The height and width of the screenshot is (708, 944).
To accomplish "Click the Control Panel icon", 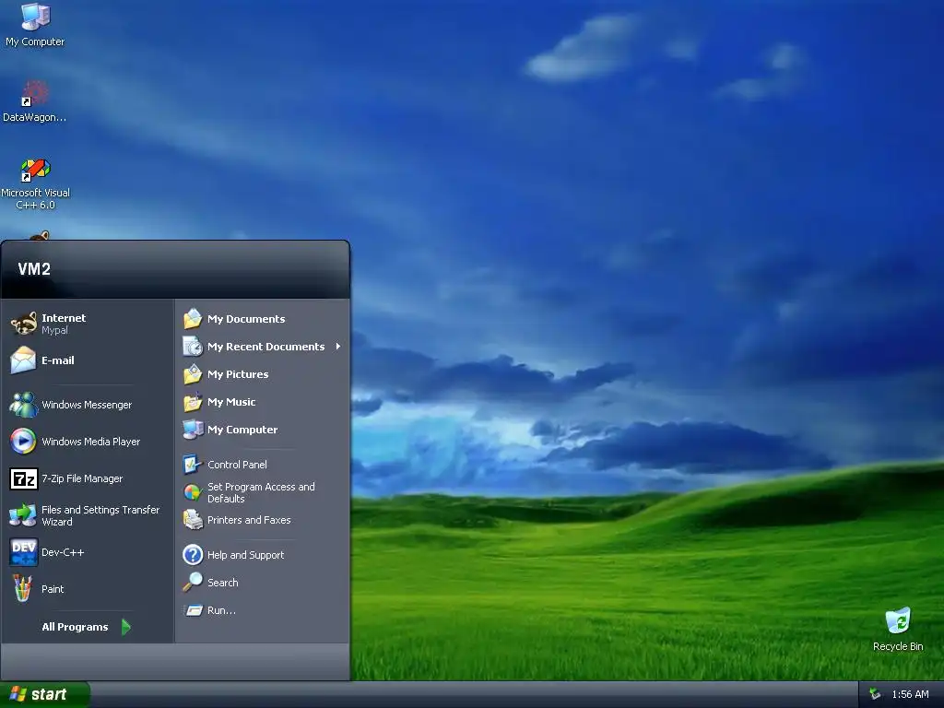I will tap(193, 465).
